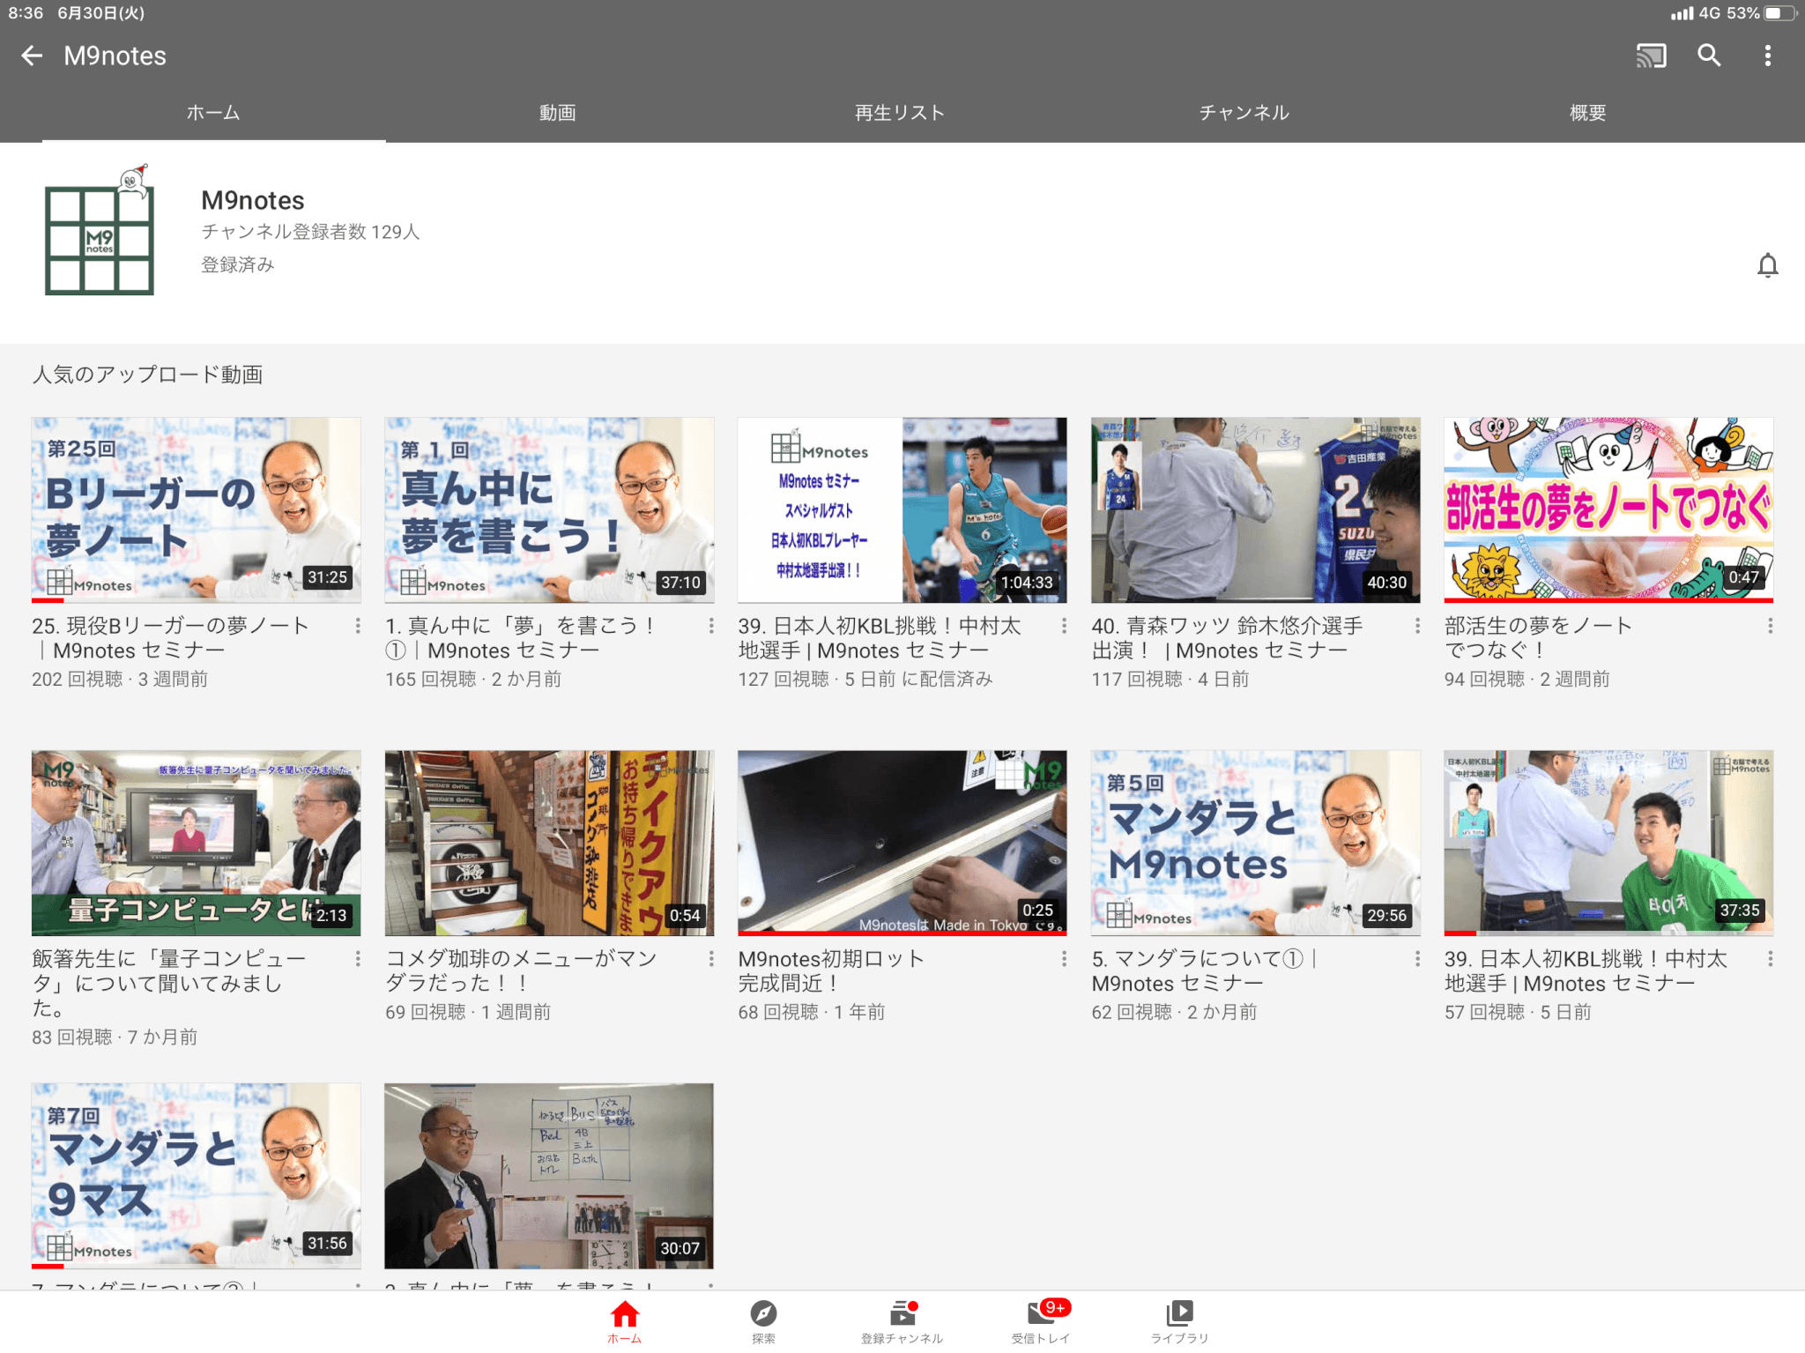Go to ホーム in bottom navigation
Screen dimensions: 1805x1353
pos(624,1321)
